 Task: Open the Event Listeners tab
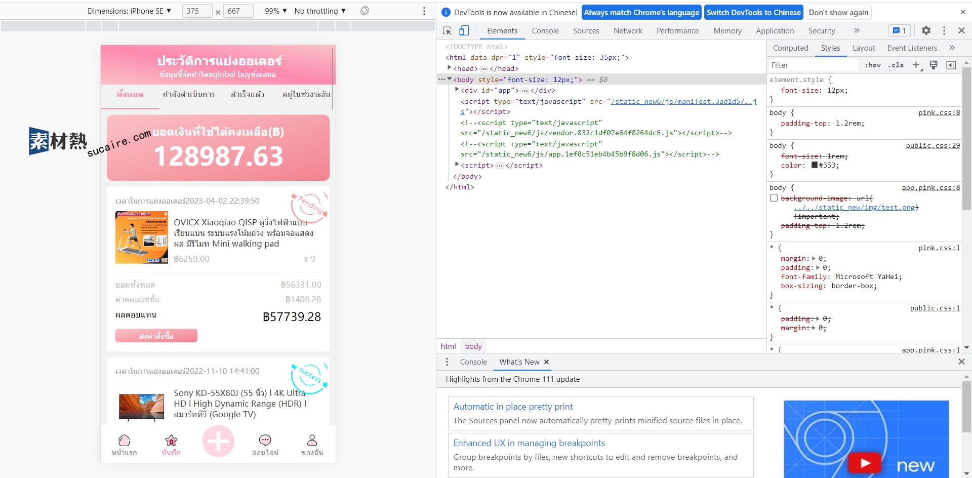912,48
